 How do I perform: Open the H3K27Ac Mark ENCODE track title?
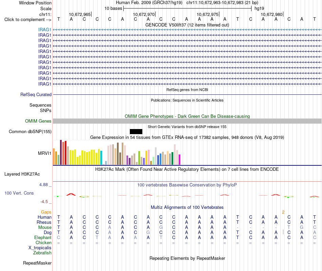pyautogui.click(x=187, y=169)
